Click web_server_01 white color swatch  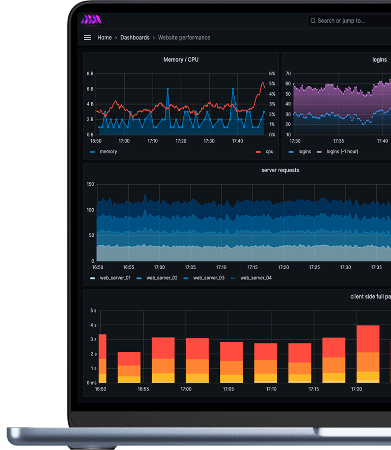(93, 278)
